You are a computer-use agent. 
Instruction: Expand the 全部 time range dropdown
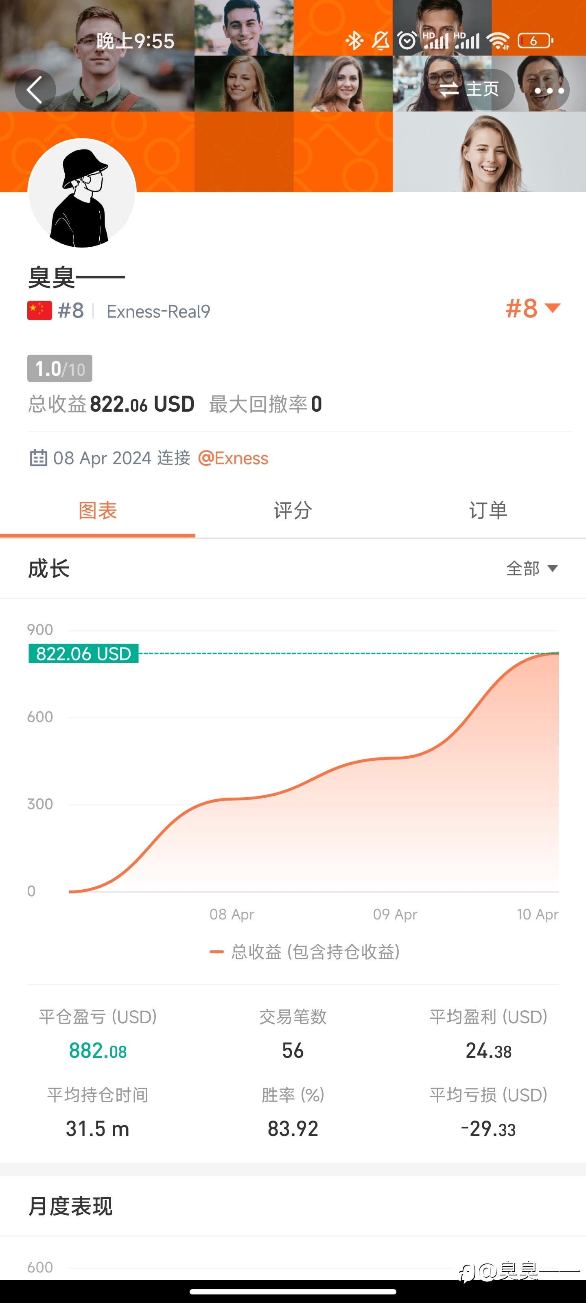tap(532, 568)
